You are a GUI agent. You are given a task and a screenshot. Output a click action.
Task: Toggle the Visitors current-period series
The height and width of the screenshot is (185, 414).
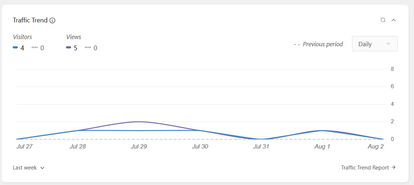(x=18, y=48)
